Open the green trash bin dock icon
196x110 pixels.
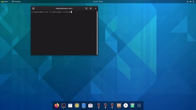point(132,105)
